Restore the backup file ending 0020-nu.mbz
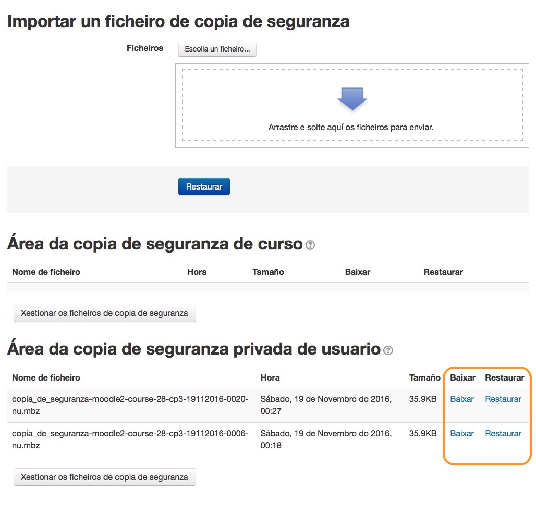The image size is (536, 505). pos(503,399)
